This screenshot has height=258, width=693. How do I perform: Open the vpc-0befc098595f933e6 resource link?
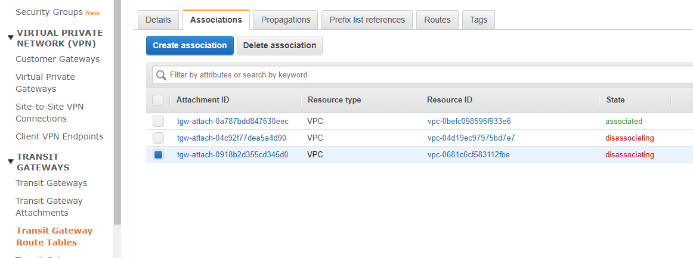tap(469, 122)
